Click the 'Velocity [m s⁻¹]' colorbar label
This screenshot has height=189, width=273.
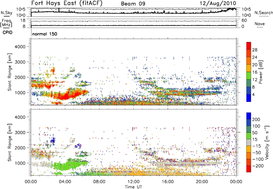coord(267,142)
